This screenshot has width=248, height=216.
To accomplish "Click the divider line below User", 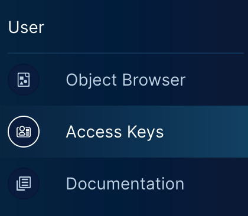I will (x=126, y=53).
